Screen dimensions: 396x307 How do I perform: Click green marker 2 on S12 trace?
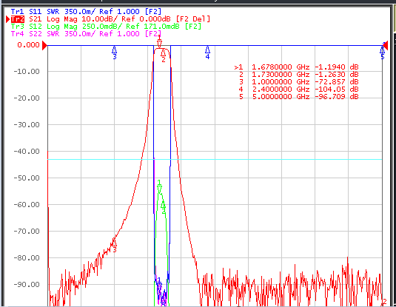pos(164,206)
